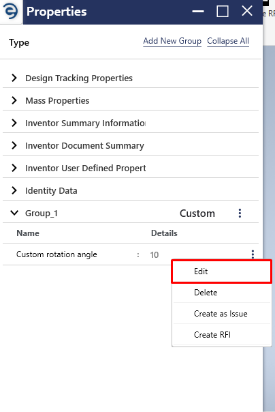Expand Inventor User Defined Properties chevron
The height and width of the screenshot is (412, 275).
pos(14,168)
